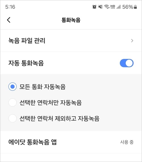Open 녹음 파일 관리 menu item
This screenshot has height=162, width=142.
pyautogui.click(x=71, y=41)
